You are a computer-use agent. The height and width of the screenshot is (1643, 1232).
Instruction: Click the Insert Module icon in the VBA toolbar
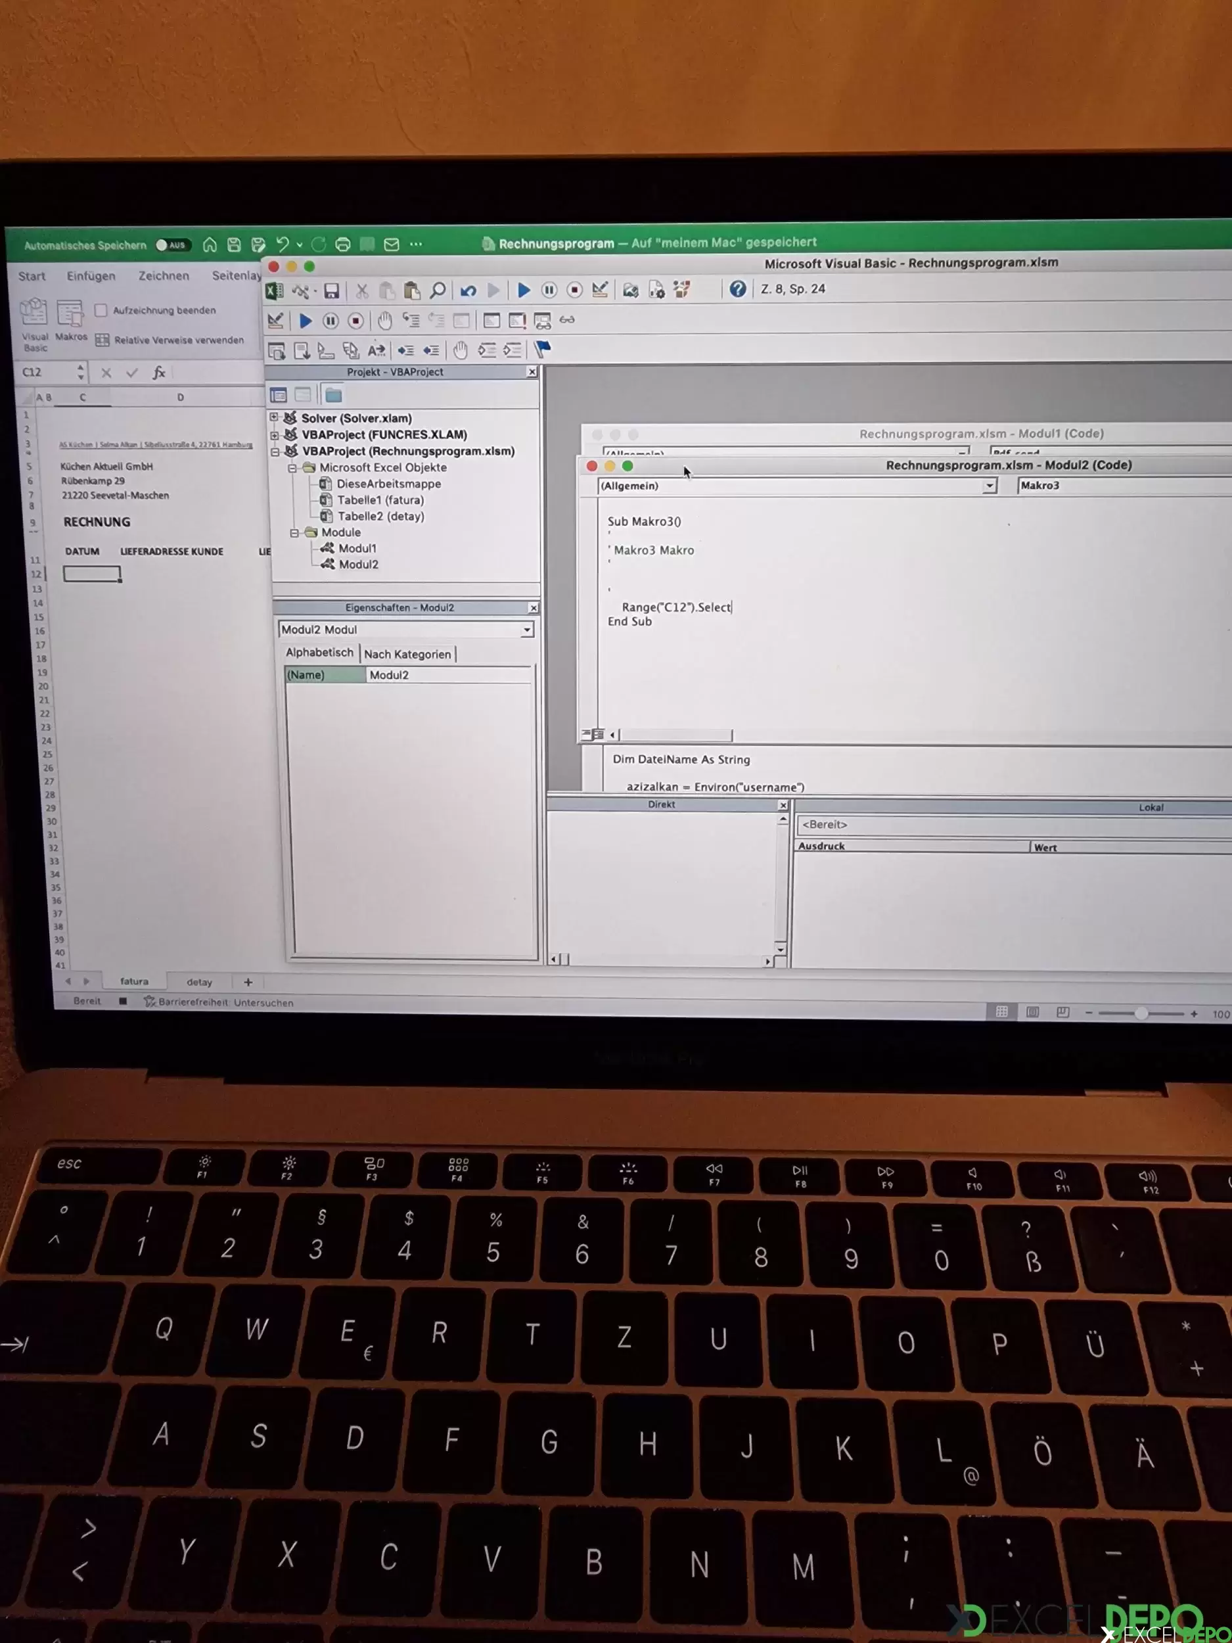pyautogui.click(x=301, y=290)
